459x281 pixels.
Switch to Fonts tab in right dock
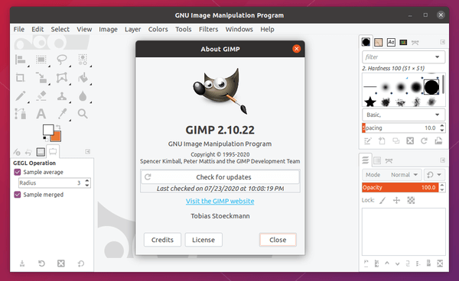tap(391, 42)
